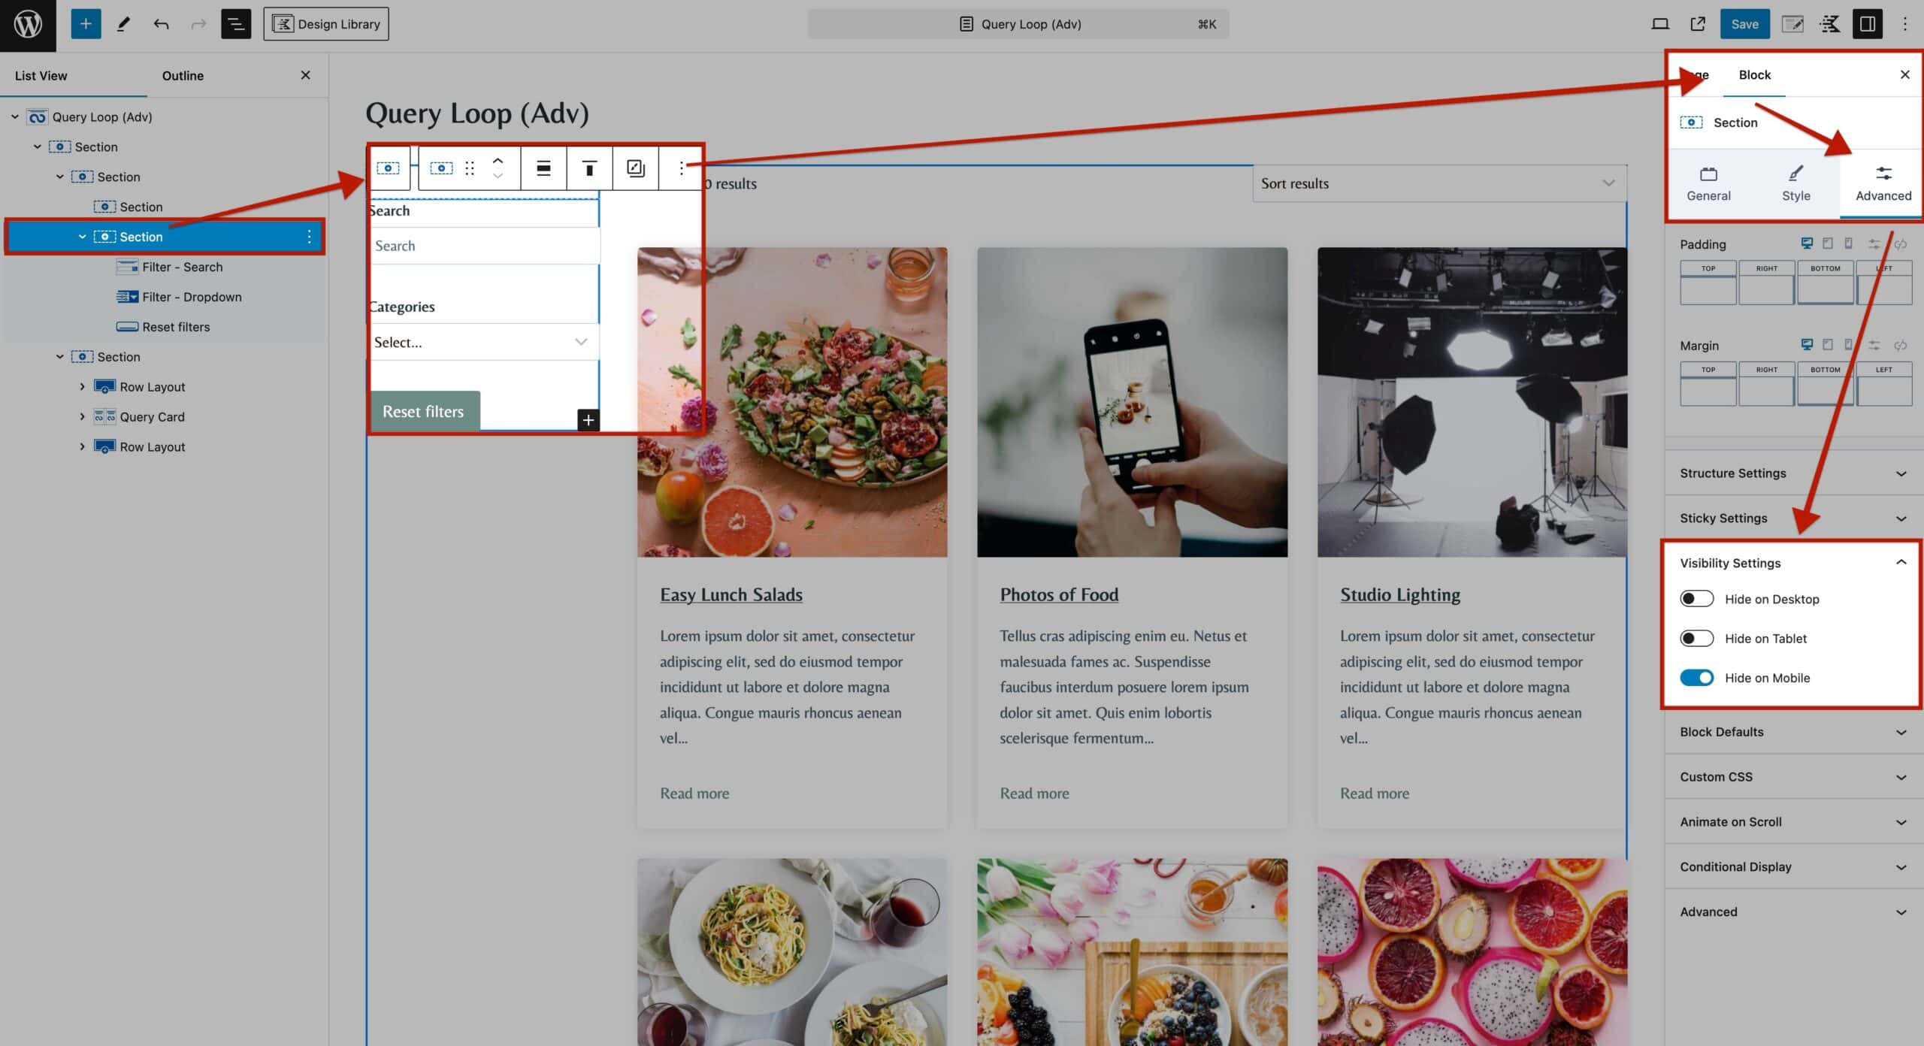Screen dimensions: 1924x1046
Task: Click the Reset filters button
Action: [x=422, y=410]
